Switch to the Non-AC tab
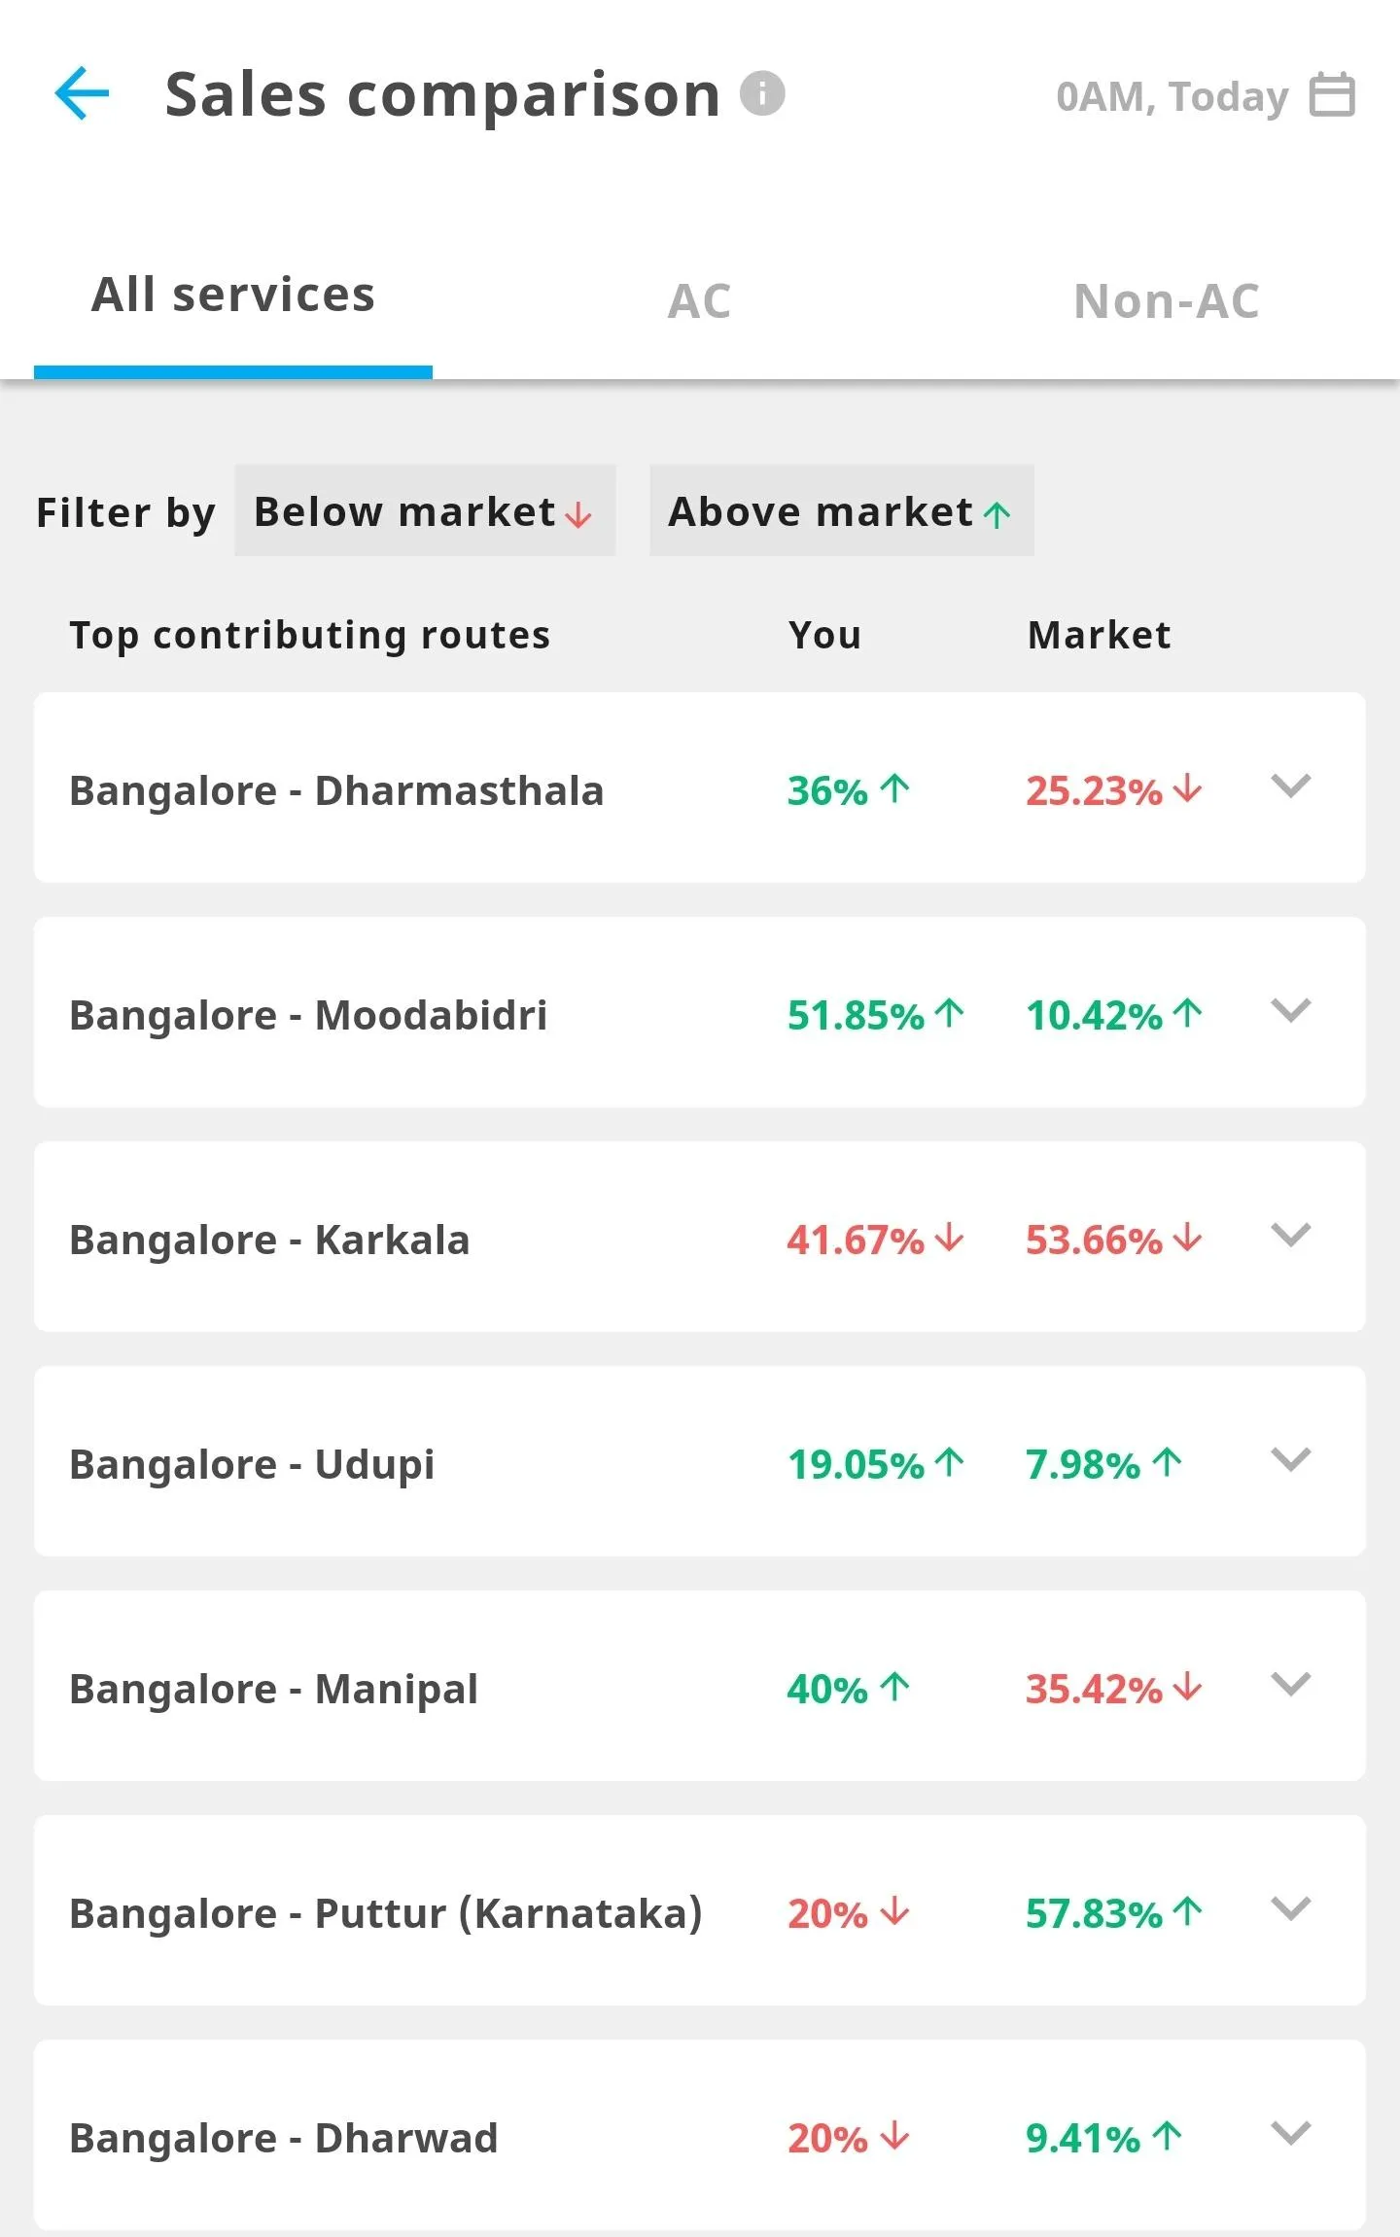 1167,300
